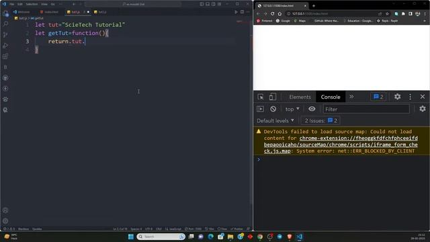Open DevTools settings gear
Screen dimensions: 430x242
point(397,97)
